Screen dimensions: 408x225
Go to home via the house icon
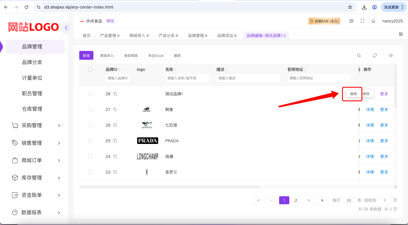point(373,21)
